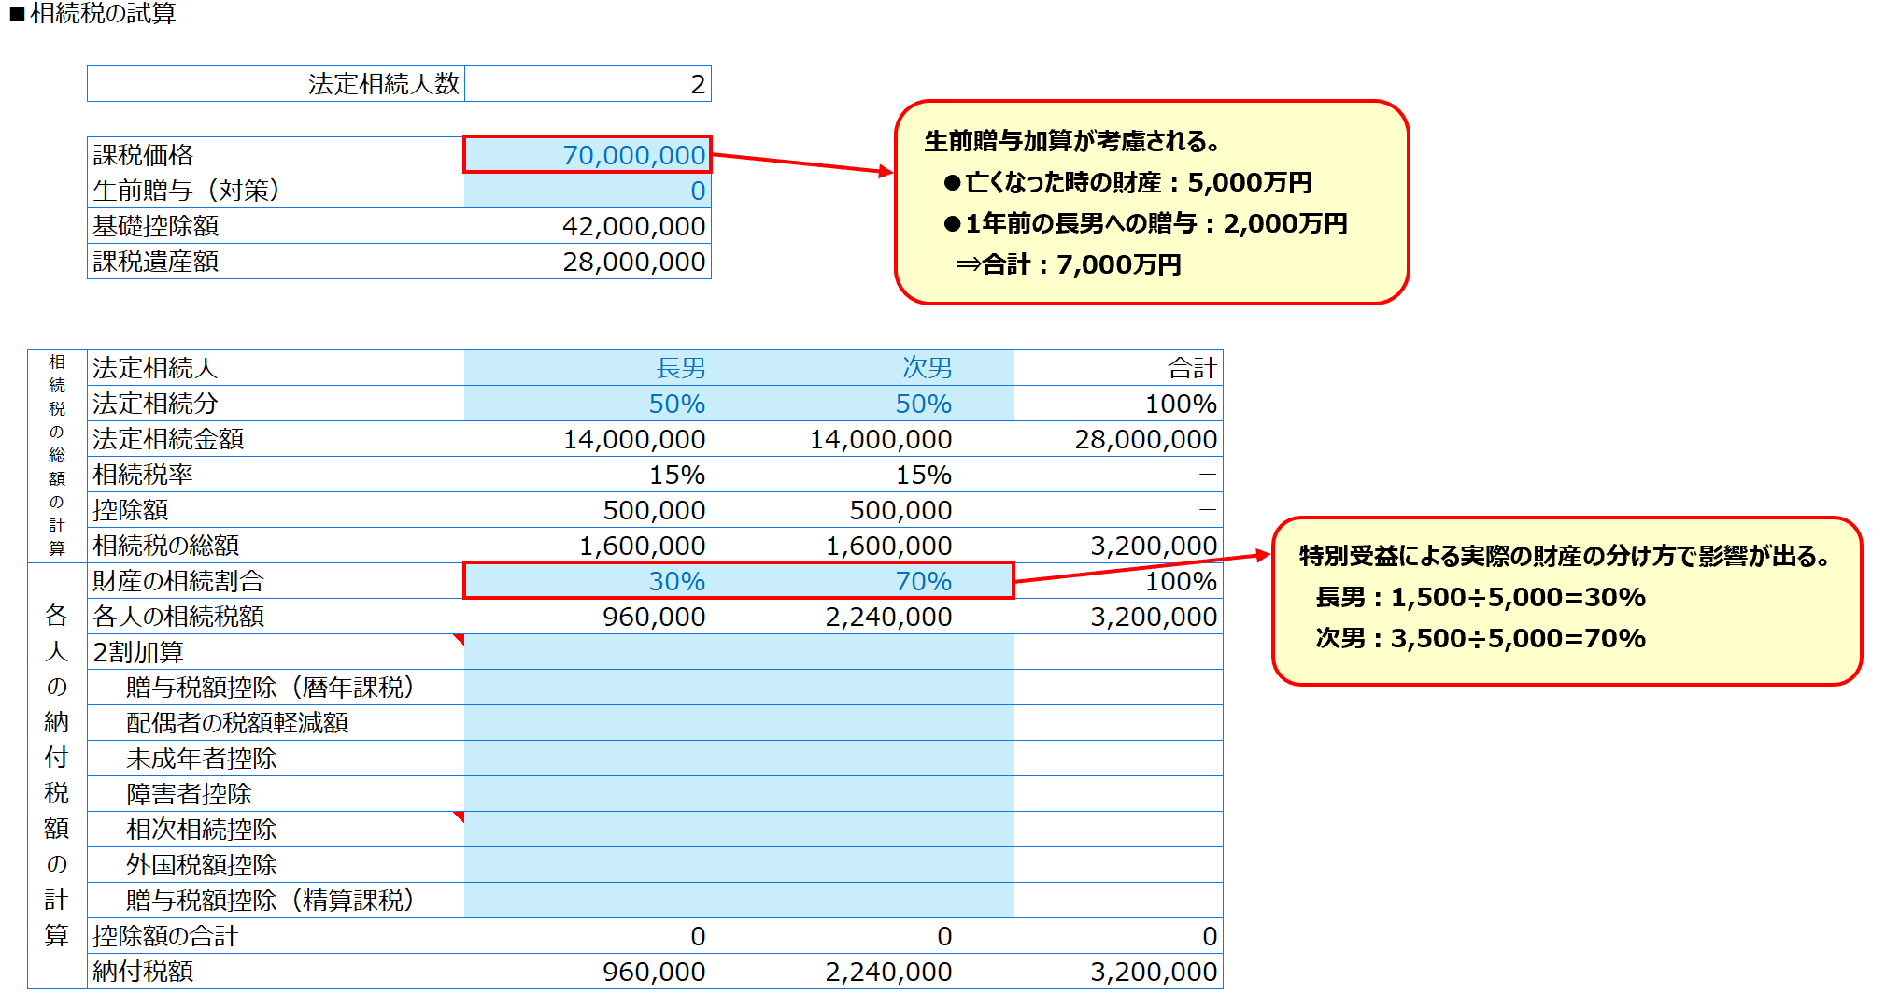Select the 基礎控除額 value 42,000,000
The width and height of the screenshot is (1885, 1008).
click(x=587, y=226)
